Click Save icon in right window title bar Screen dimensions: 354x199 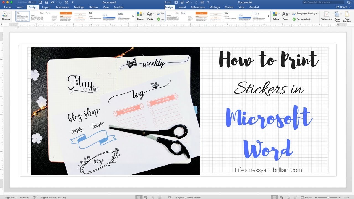tap(182, 2)
